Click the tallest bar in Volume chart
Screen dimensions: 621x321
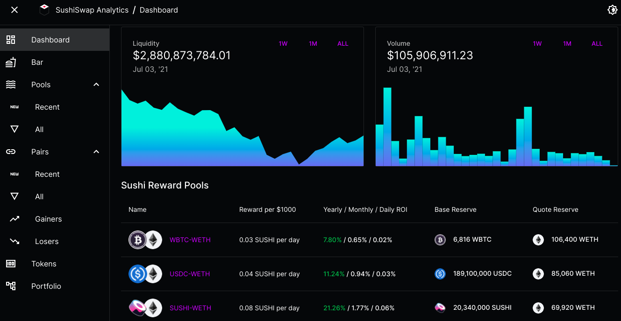[x=387, y=126]
